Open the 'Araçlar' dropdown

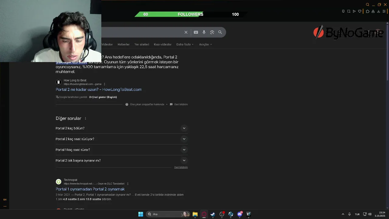(205, 44)
